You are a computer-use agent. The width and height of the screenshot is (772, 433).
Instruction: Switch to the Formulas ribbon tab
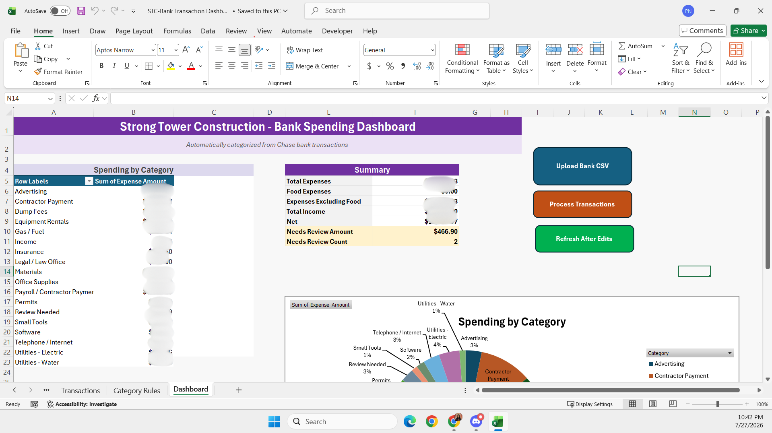pyautogui.click(x=177, y=31)
